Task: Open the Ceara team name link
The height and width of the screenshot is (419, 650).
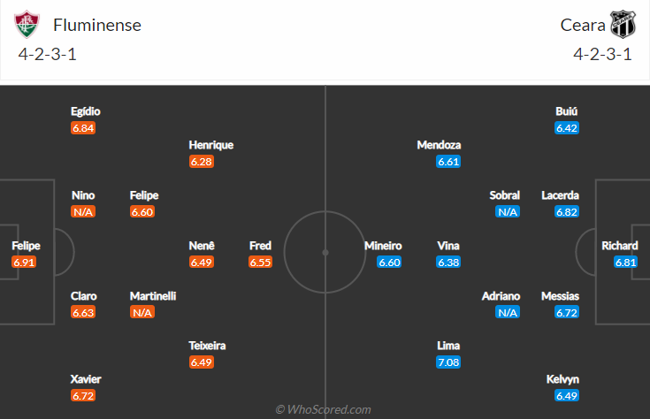Action: pos(583,26)
